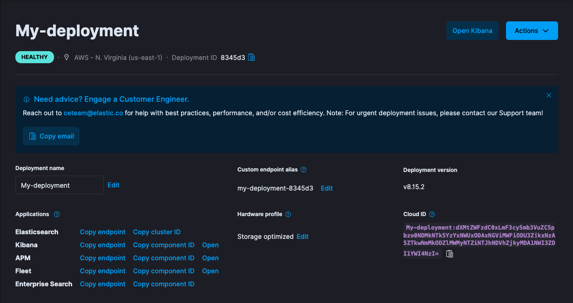This screenshot has height=303, width=573.
Task: Open the Actions dropdown menu
Action: click(532, 31)
